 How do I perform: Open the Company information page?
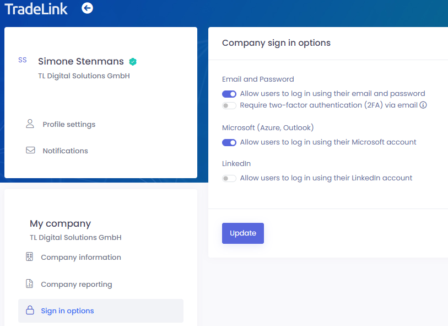[80, 258]
